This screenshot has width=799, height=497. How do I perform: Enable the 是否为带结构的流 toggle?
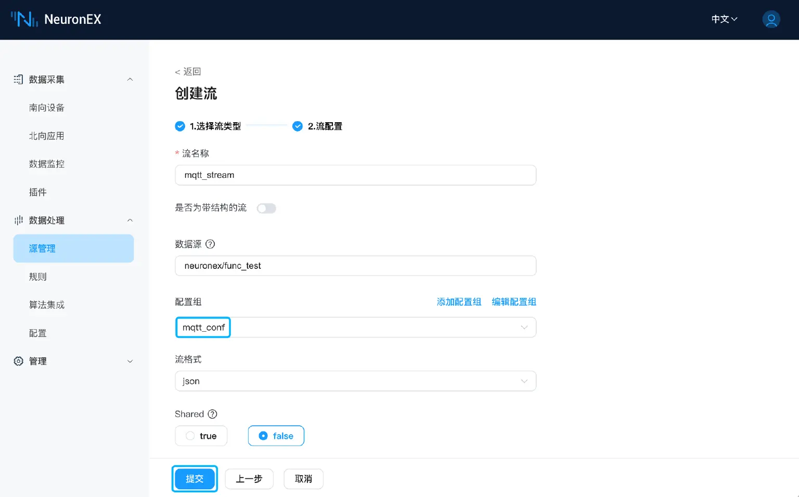pyautogui.click(x=266, y=208)
